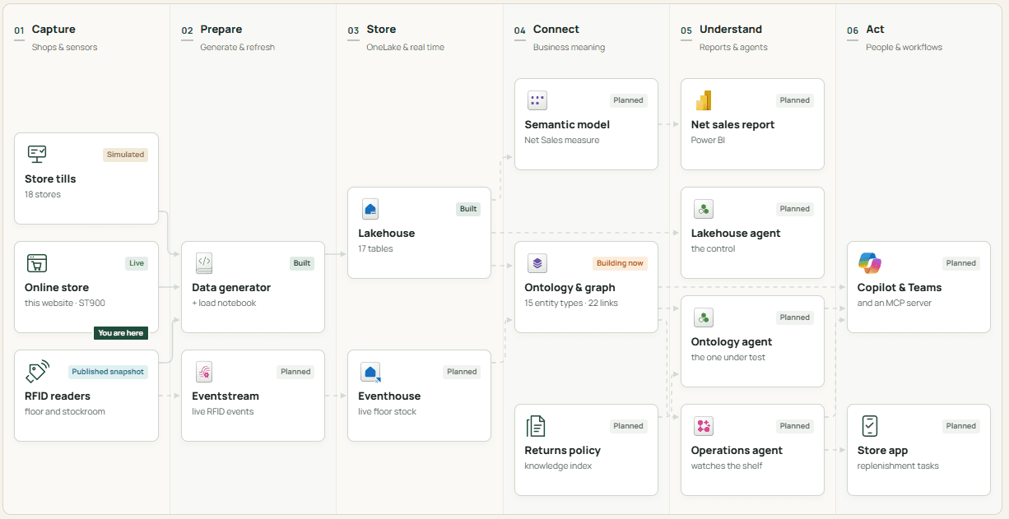This screenshot has height=519, width=1009.
Task: Open the Ontology agent card title
Action: pos(732,342)
